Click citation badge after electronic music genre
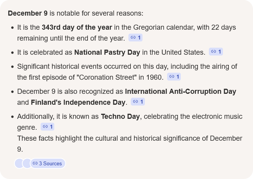This screenshot has height=179, width=253. pos(47,127)
